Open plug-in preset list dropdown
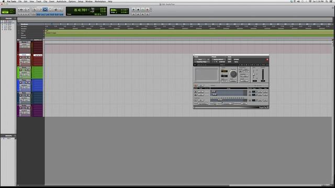Viewport: 335px width, 188px height. point(218,60)
